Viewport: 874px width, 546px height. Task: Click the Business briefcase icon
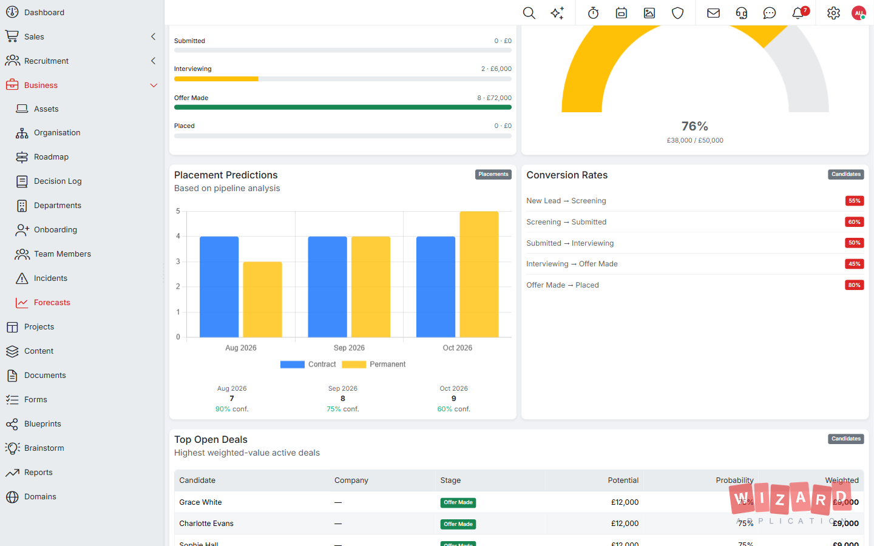click(12, 85)
